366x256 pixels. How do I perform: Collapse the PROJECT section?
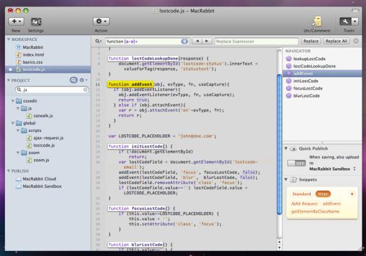point(9,80)
